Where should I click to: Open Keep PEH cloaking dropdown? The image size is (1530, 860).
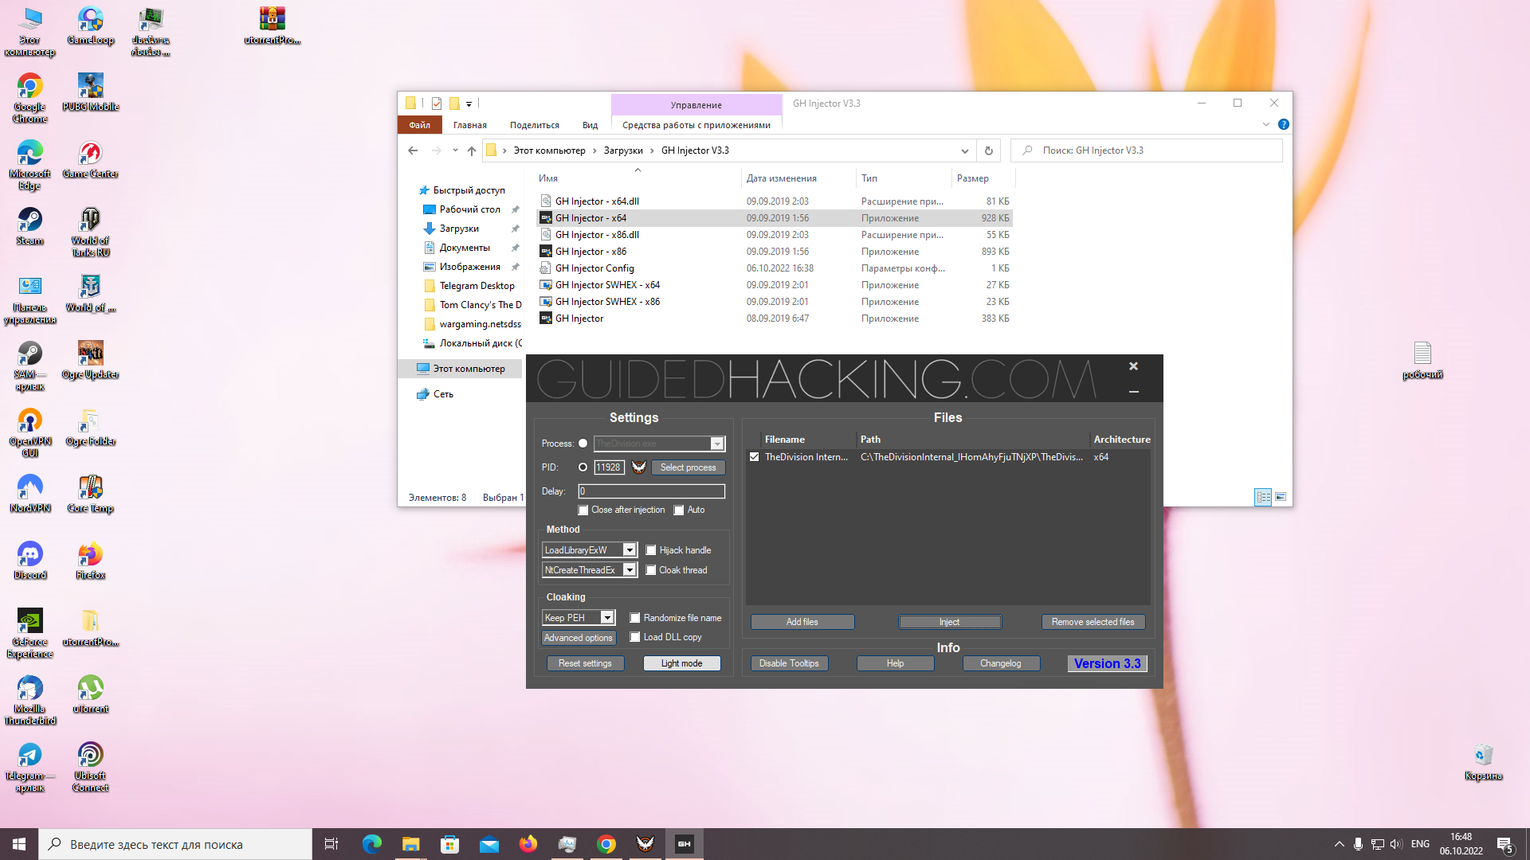pos(607,618)
